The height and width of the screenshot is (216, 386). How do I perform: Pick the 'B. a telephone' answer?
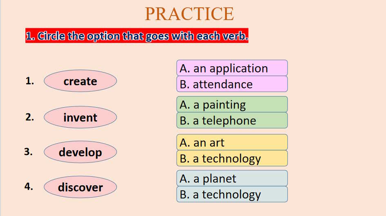click(232, 121)
